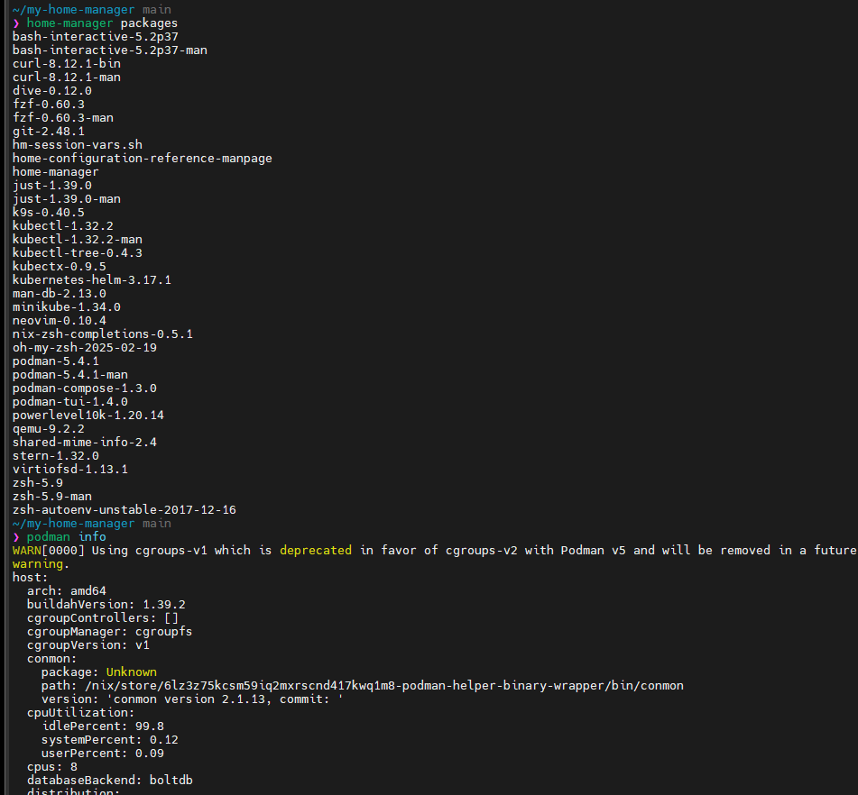Viewport: 858px width, 795px height.
Task: Select the bash-interactive-5.2p37-man line
Action: (110, 50)
